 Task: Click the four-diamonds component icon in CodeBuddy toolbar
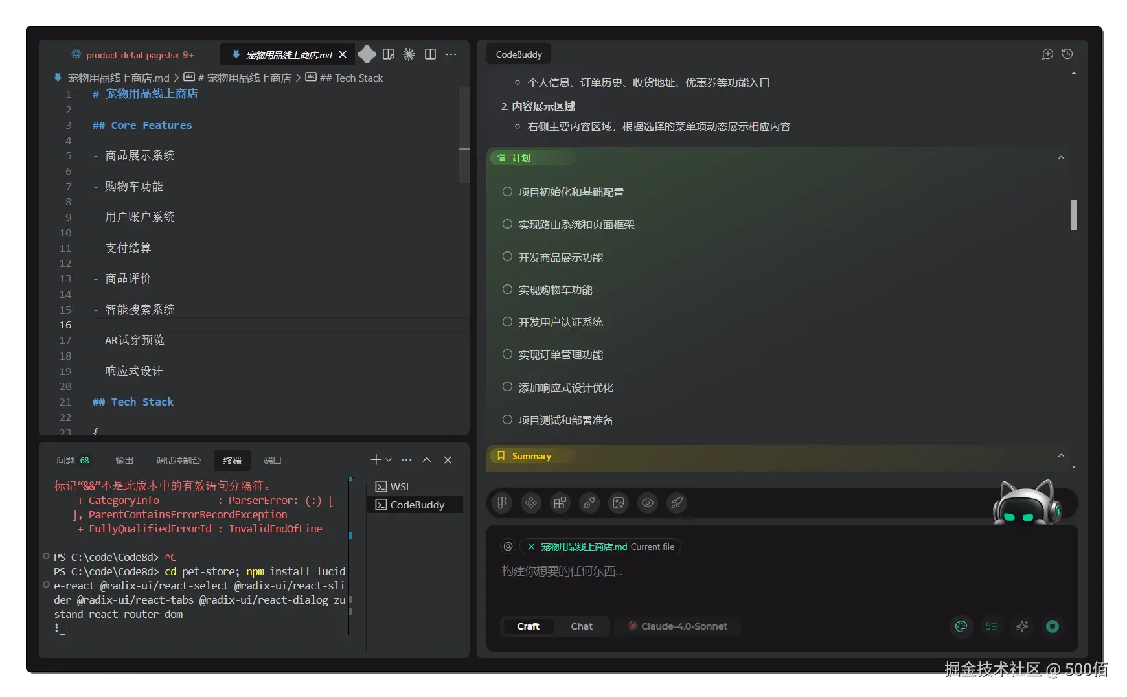[x=531, y=503]
